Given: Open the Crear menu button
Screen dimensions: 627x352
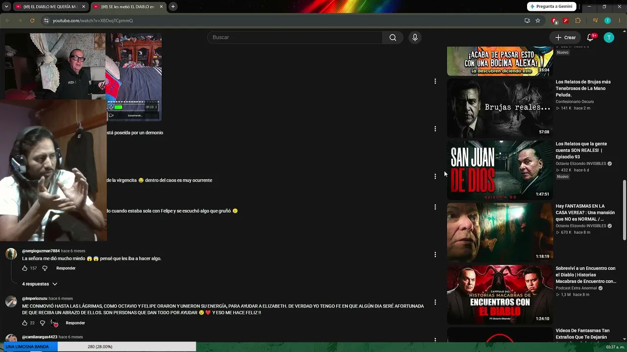Looking at the screenshot, I should (x=565, y=38).
